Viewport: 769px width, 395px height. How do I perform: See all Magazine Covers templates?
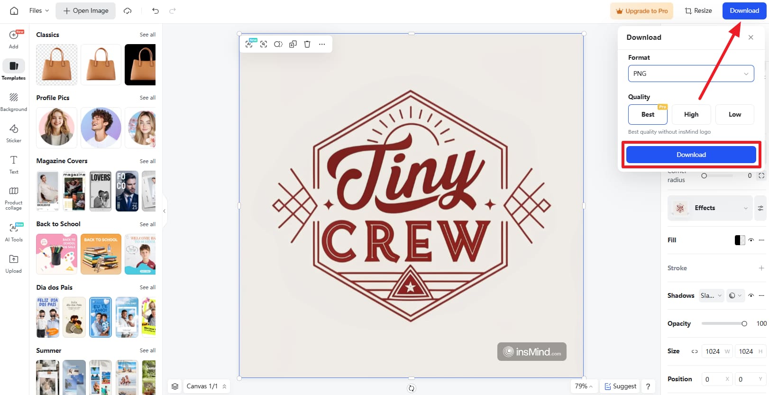[x=147, y=161]
